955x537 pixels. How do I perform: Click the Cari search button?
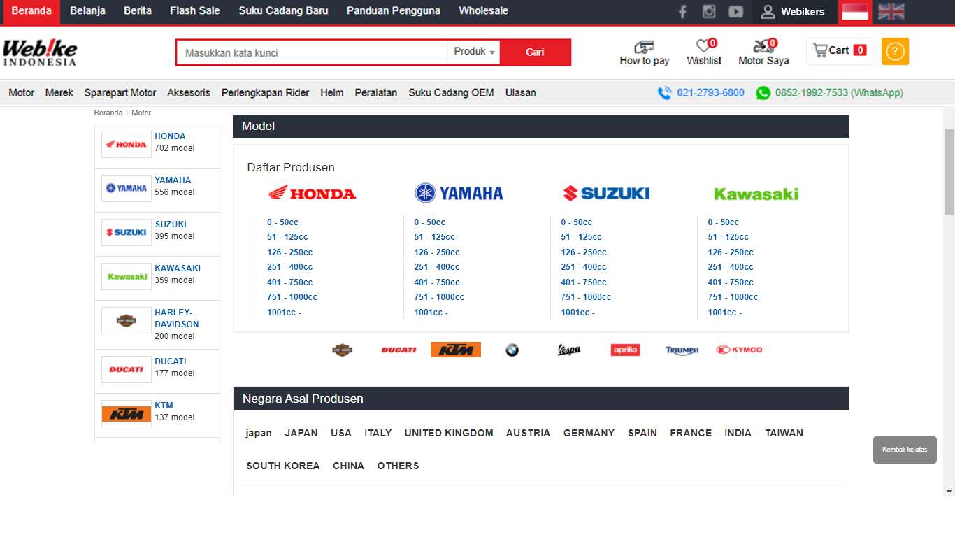pos(535,52)
